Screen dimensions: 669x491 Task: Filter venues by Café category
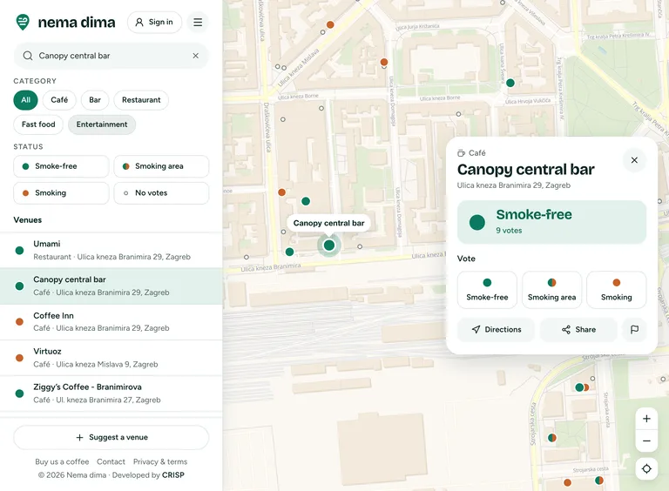click(59, 100)
